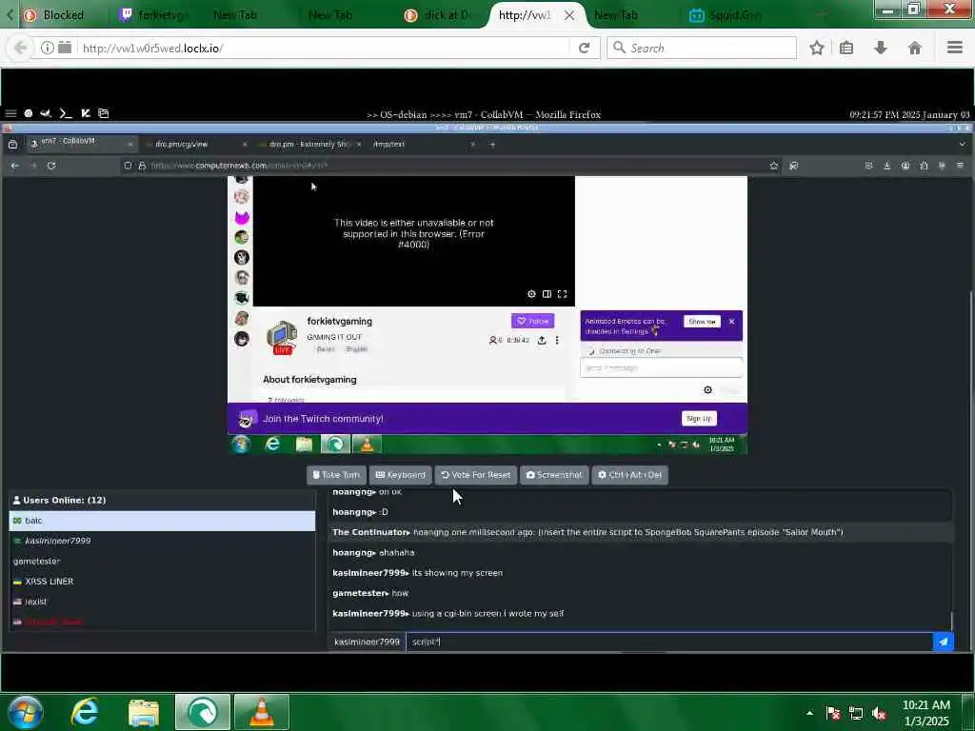Open Twitch video player settings gear

point(531,294)
